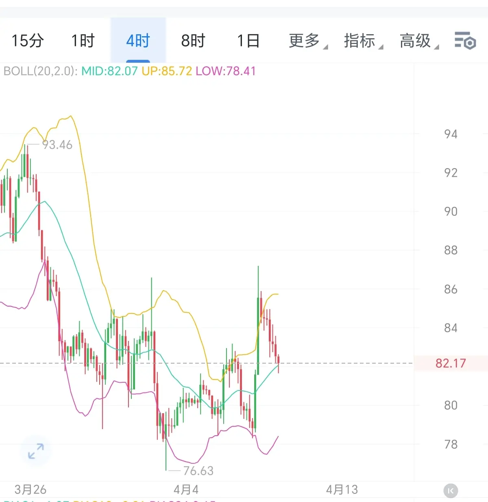Viewport: 488px width, 502px height.
Task: Click the low marker 76.63
Action: click(198, 471)
